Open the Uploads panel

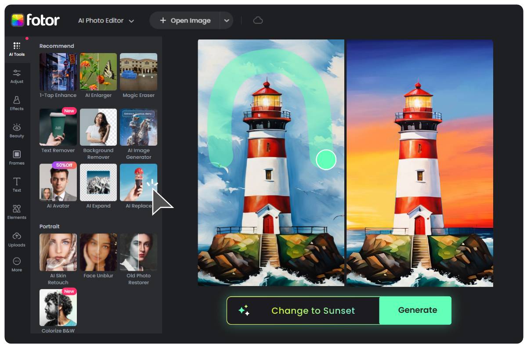coord(17,239)
